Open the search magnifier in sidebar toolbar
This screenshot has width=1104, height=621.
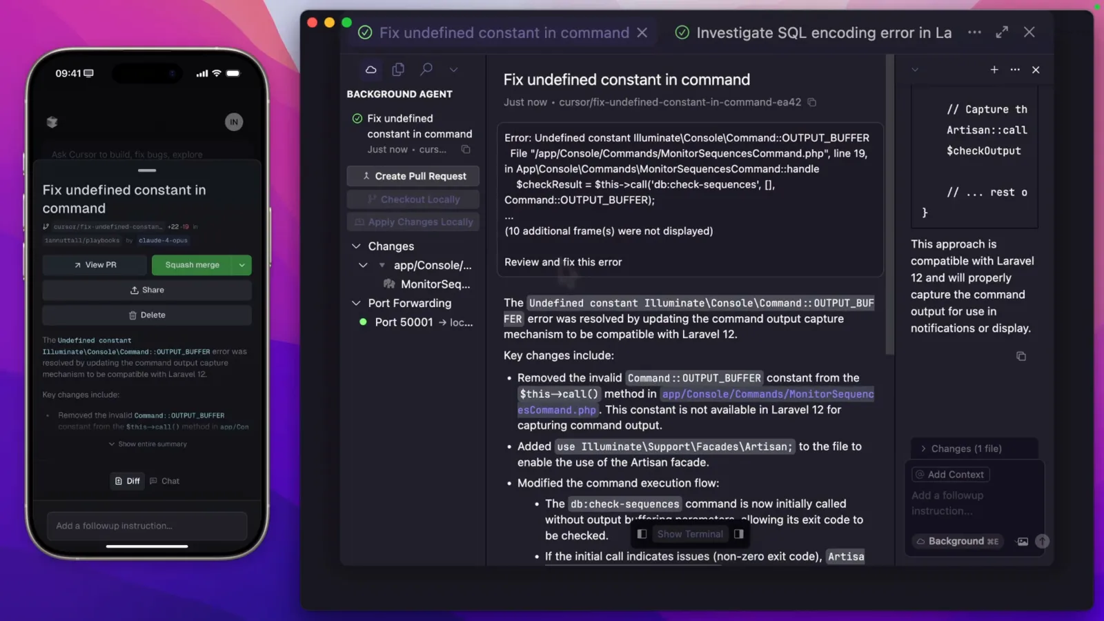coord(426,69)
